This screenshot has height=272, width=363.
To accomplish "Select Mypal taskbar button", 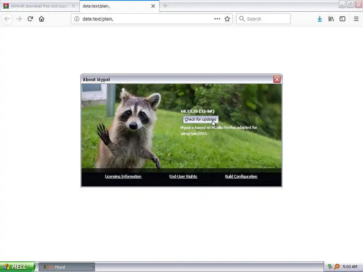I will coord(66,267).
